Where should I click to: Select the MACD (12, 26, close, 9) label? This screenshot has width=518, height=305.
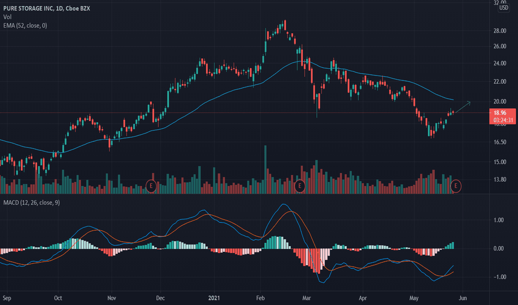31,202
